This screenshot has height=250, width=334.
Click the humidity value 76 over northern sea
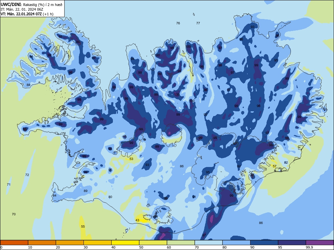[x=178, y=23]
